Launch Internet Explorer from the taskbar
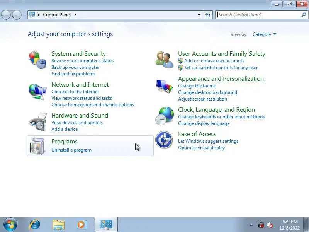Viewport: 309px width, 232px height. click(34, 225)
